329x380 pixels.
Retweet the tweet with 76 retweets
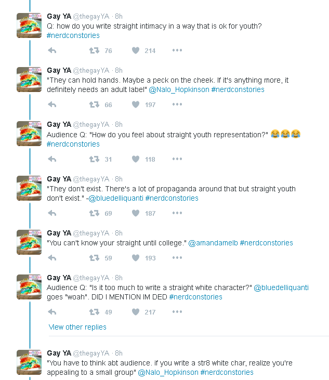pyautogui.click(x=94, y=50)
